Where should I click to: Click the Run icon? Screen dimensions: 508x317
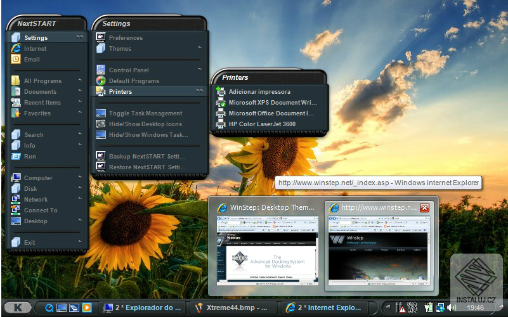[x=16, y=157]
